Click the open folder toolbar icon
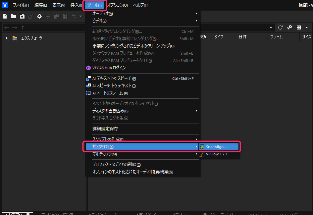 14,16
